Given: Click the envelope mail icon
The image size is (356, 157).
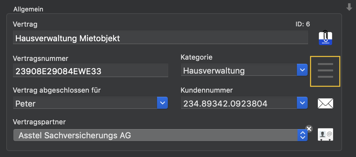Looking at the screenshot, I should coord(325,103).
